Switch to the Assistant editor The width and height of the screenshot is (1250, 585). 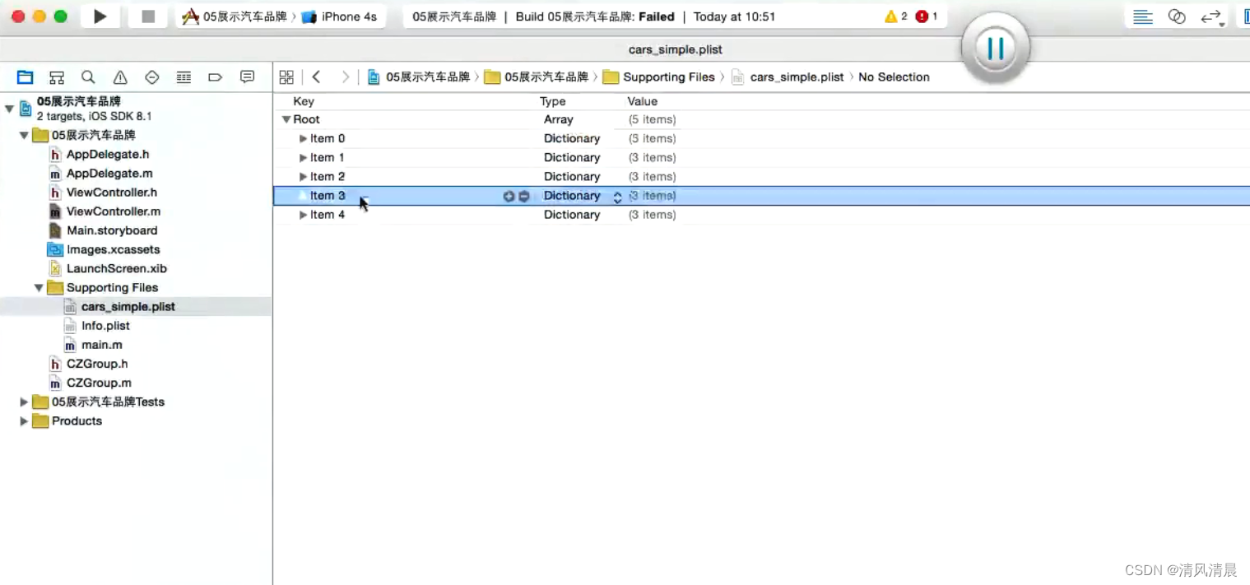1177,16
